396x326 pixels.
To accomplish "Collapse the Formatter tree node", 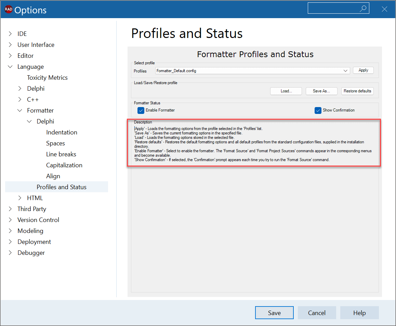I will click(20, 110).
